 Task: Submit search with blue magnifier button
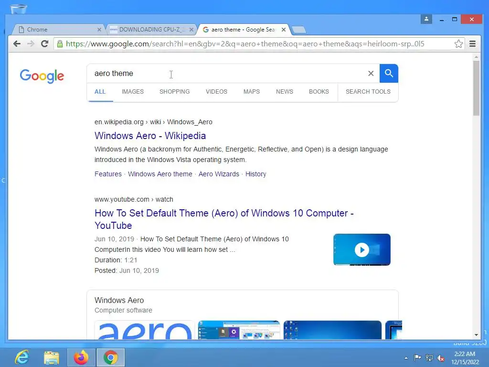click(x=389, y=73)
